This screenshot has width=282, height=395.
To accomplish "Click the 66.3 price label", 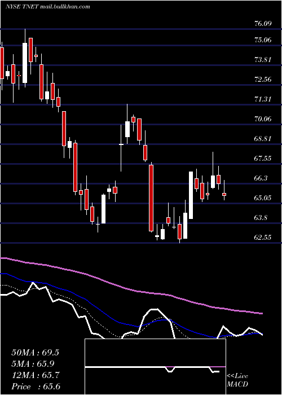I will [x=261, y=178].
